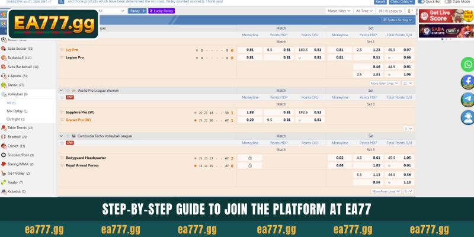
Task: Click the first banner carousel dot
Action: [442, 39]
